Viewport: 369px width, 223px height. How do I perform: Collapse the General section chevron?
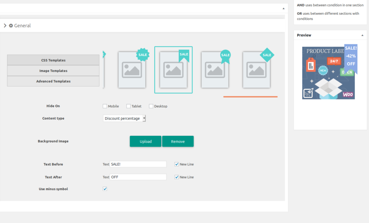click(x=5, y=26)
